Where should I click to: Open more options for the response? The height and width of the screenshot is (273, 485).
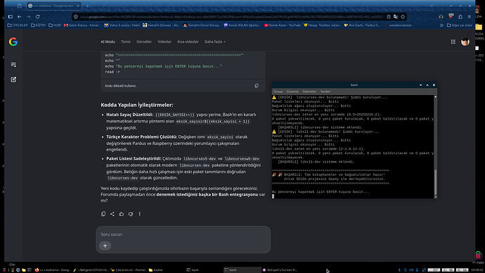pos(139,214)
